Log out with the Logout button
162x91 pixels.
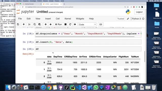(139, 12)
